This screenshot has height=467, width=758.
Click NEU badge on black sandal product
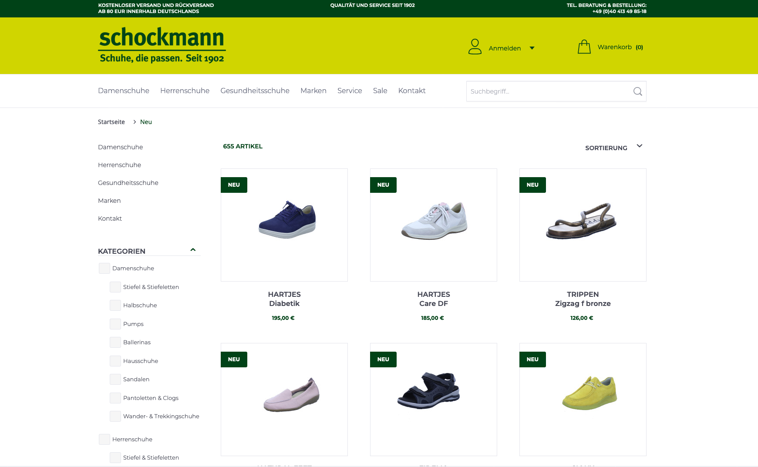click(383, 359)
